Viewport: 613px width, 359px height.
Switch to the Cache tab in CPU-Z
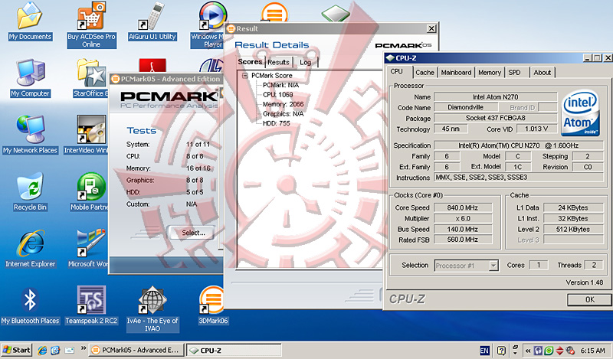click(x=425, y=73)
